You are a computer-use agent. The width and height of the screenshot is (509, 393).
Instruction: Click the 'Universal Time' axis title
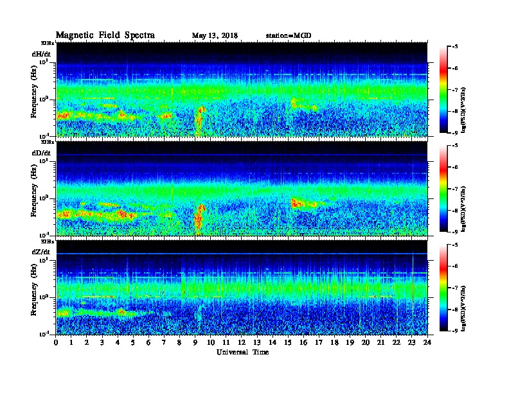(x=242, y=352)
